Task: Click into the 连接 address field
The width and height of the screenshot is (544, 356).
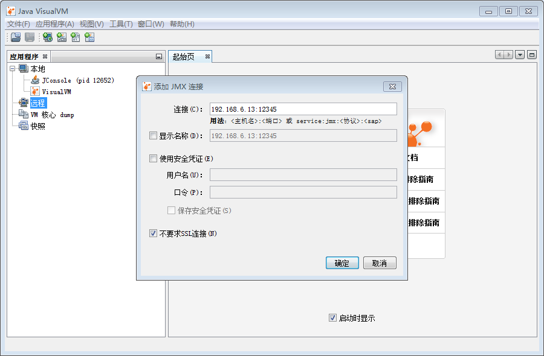Action: click(302, 109)
